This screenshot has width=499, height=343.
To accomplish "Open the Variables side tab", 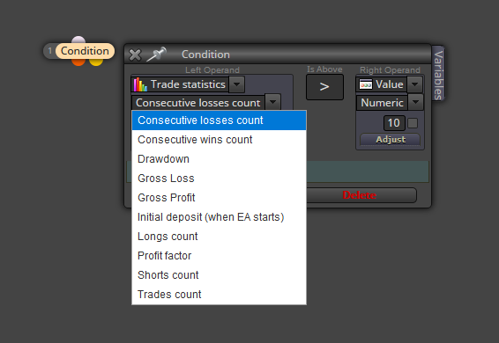I will [x=438, y=74].
